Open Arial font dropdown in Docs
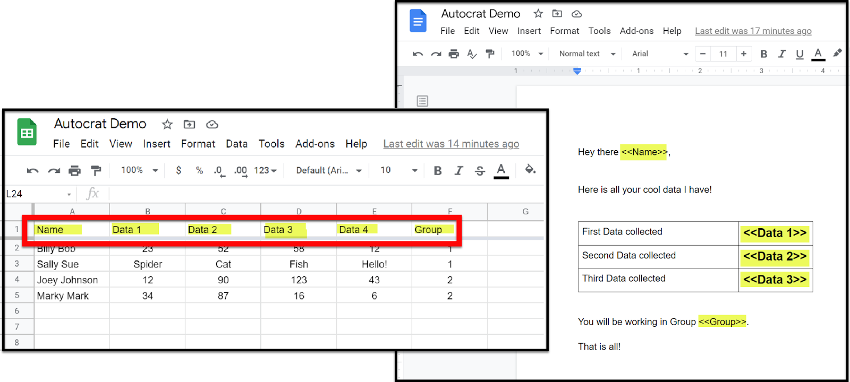 coord(660,54)
